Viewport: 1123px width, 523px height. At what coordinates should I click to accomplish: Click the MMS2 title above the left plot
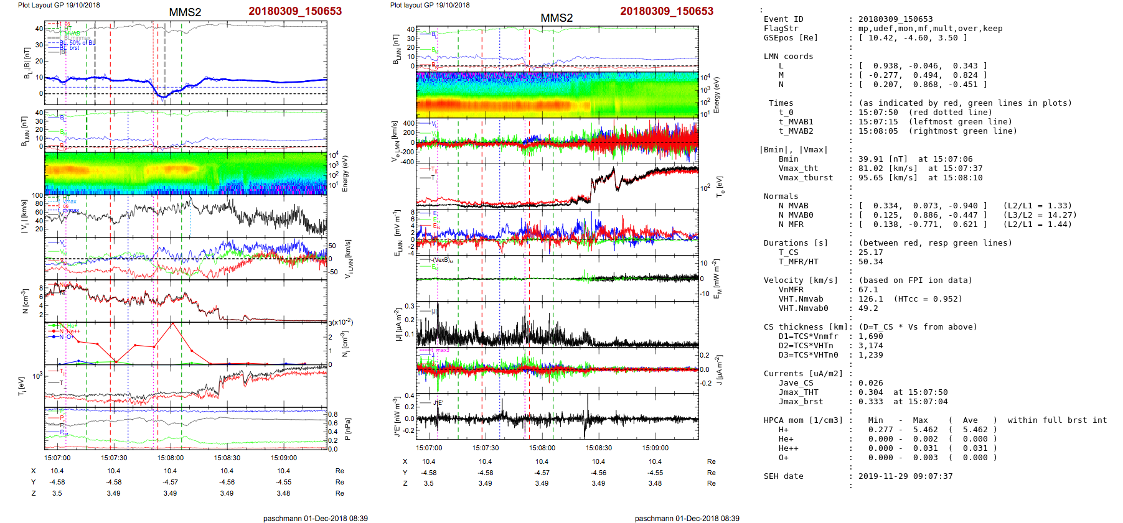tap(185, 12)
